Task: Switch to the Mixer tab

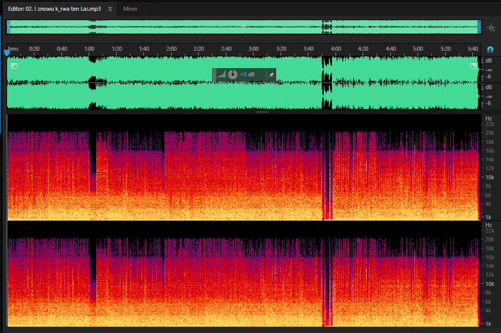Action: [130, 9]
